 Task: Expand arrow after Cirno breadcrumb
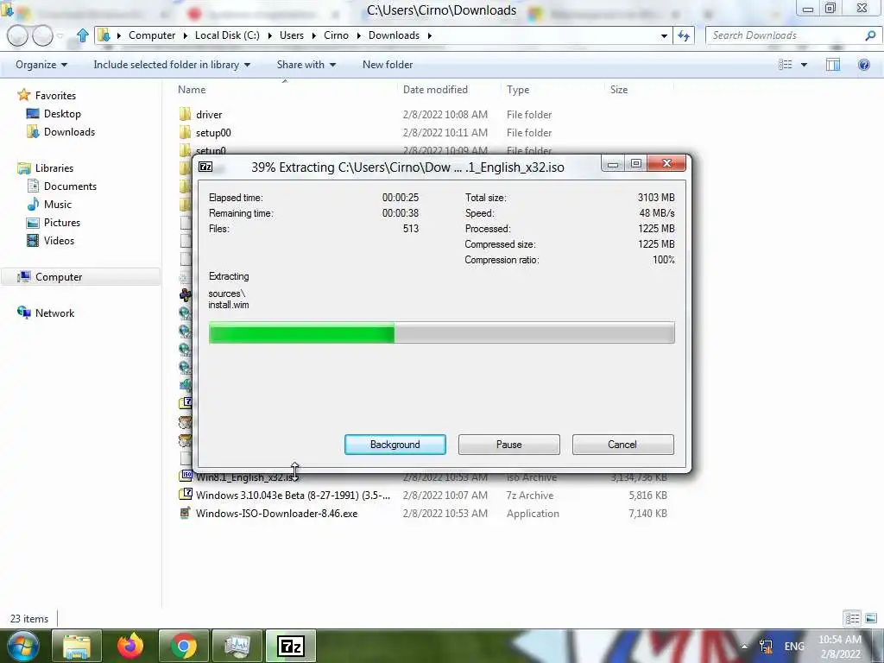click(x=358, y=35)
